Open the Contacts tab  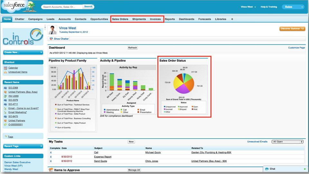80,19
